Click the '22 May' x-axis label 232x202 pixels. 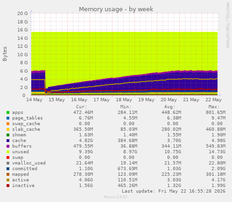click(x=213, y=100)
